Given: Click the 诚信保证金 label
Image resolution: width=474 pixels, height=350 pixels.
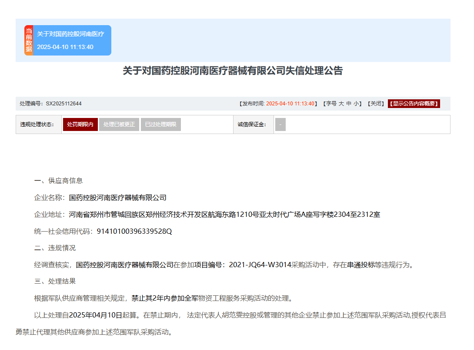Looking at the screenshot, I should tap(252, 124).
